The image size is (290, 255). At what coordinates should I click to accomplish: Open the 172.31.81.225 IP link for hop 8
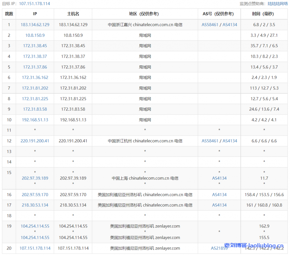click(x=35, y=99)
